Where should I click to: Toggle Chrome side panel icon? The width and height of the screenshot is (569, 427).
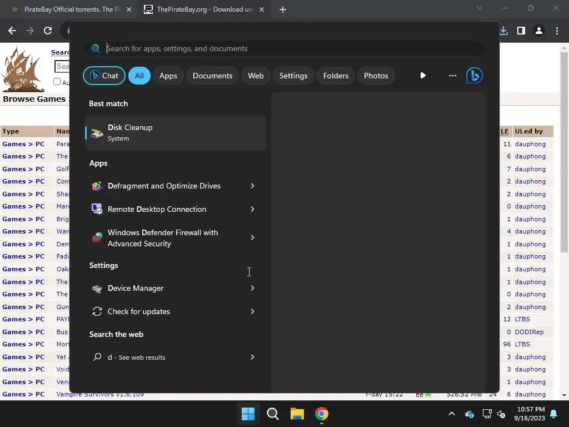click(x=521, y=31)
